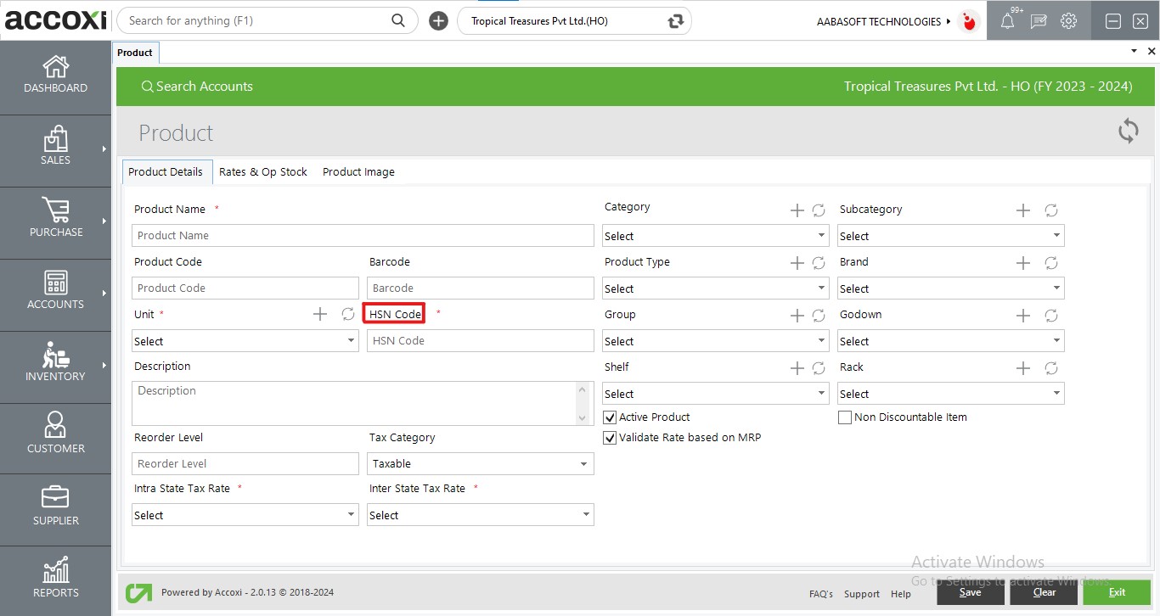
Task: Toggle Validate Rate based on MRP
Action: (x=609, y=438)
